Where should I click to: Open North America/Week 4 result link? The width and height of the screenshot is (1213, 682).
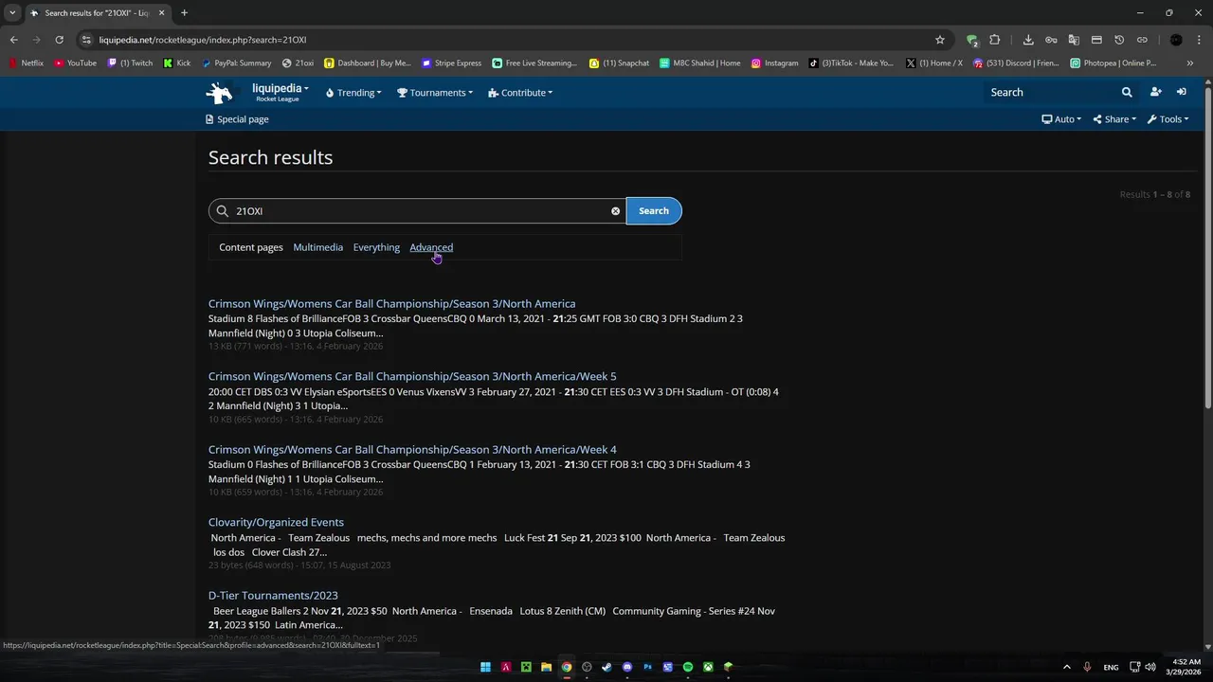coord(412,449)
